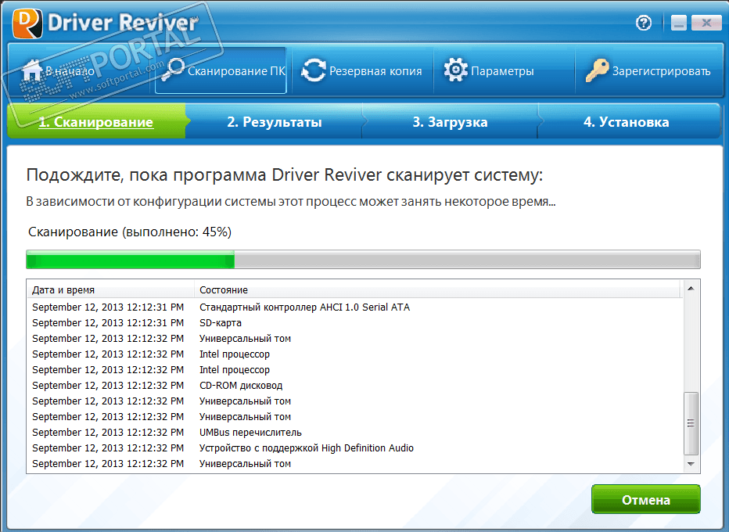Select step 2. Результаты
This screenshot has width=729, height=532.
(275, 122)
